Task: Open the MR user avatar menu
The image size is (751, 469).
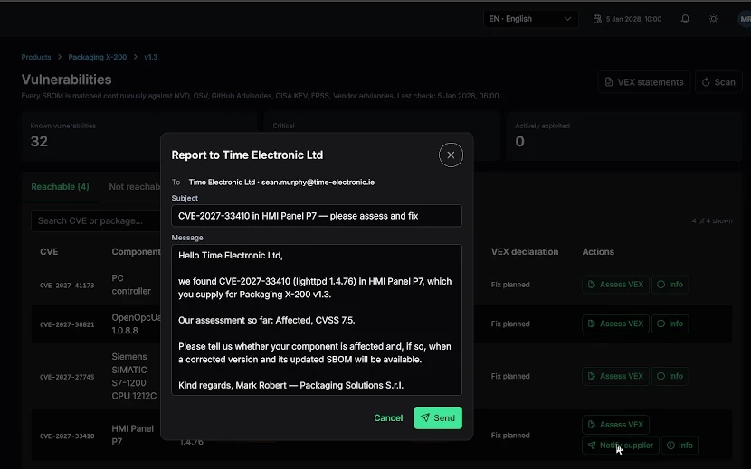Action: [x=745, y=19]
